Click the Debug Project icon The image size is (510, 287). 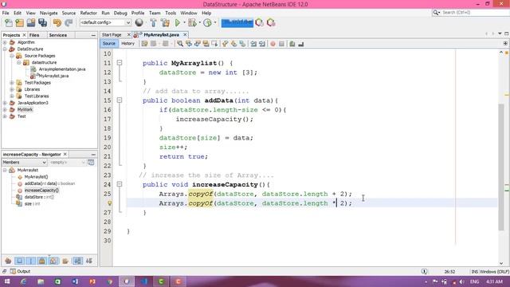(192, 23)
